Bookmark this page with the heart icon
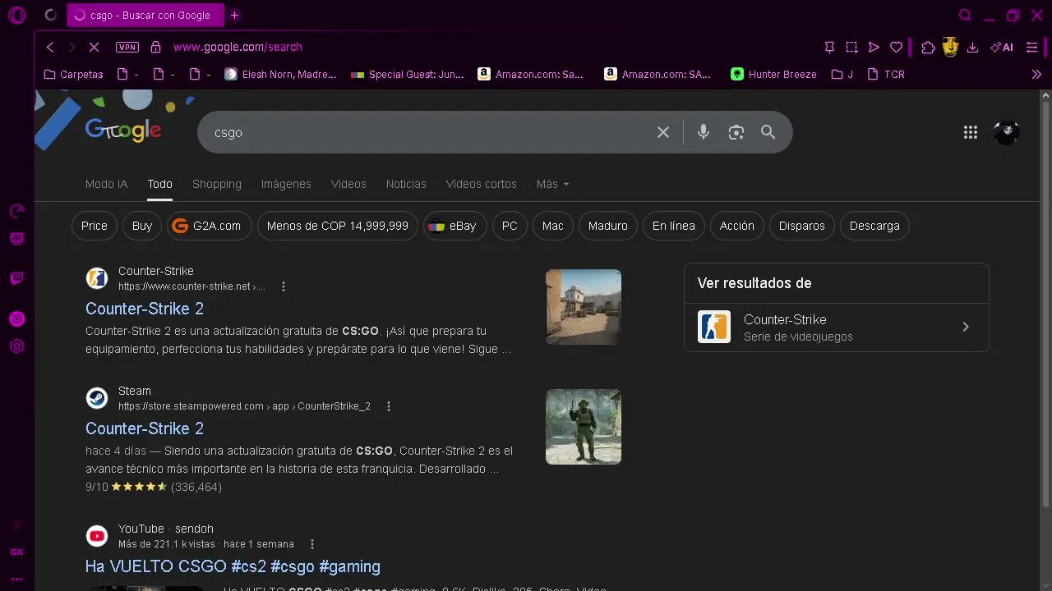The height and width of the screenshot is (591, 1052). [897, 47]
